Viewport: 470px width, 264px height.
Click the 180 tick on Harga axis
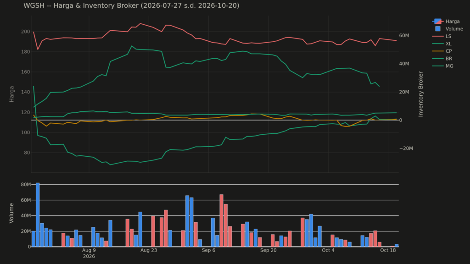coord(26,52)
